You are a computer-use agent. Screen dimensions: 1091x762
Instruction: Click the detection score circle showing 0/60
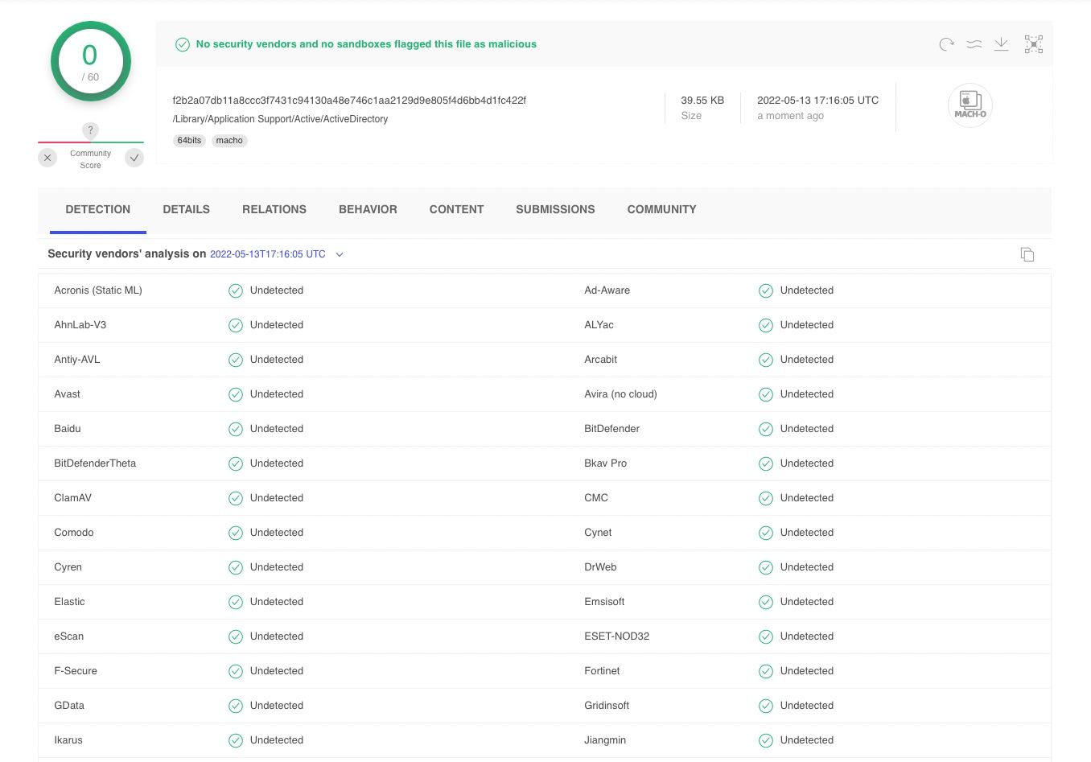91,62
